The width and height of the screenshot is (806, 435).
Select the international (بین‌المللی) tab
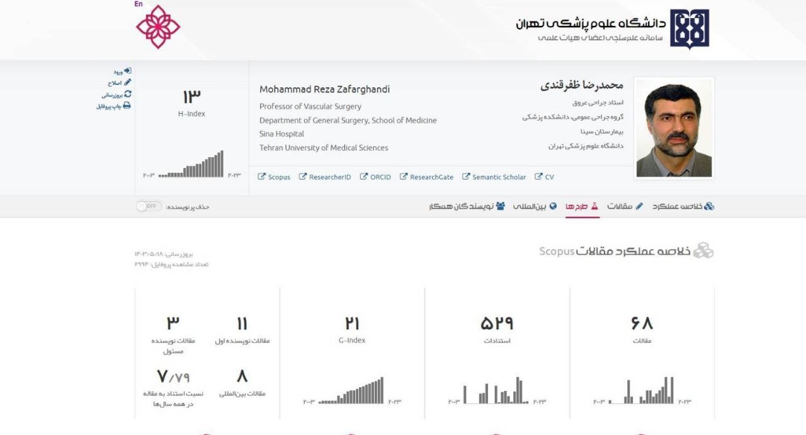click(x=535, y=206)
